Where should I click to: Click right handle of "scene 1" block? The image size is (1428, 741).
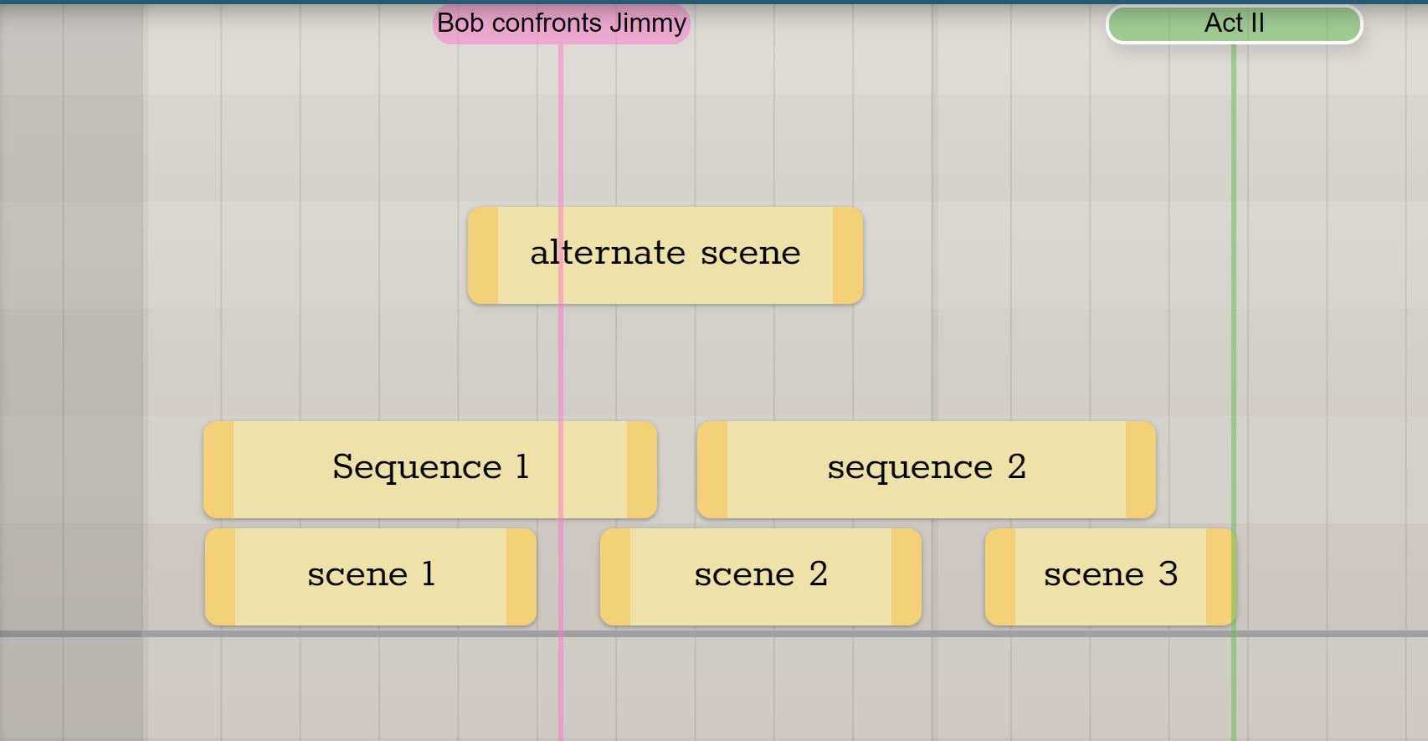point(521,577)
